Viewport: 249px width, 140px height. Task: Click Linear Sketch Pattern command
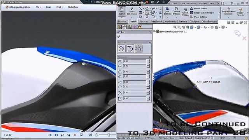pos(202,13)
